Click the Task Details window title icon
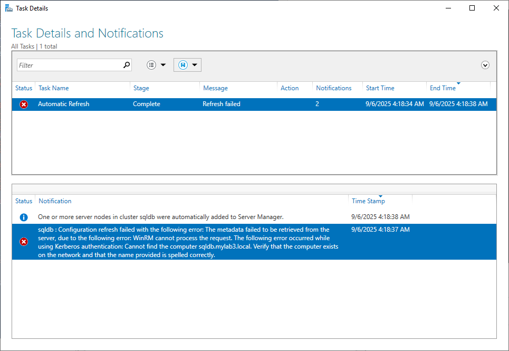This screenshot has width=509, height=351. 9,8
